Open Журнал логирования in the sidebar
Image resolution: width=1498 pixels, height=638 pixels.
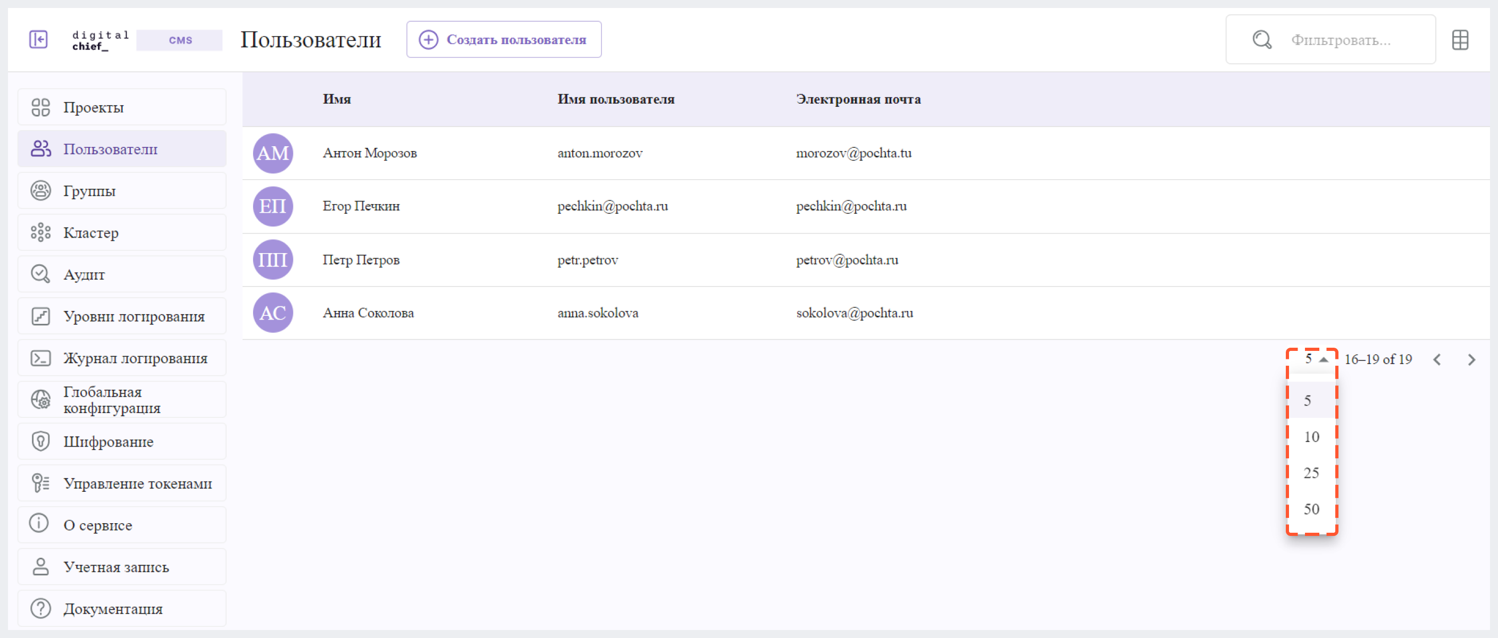tap(122, 358)
